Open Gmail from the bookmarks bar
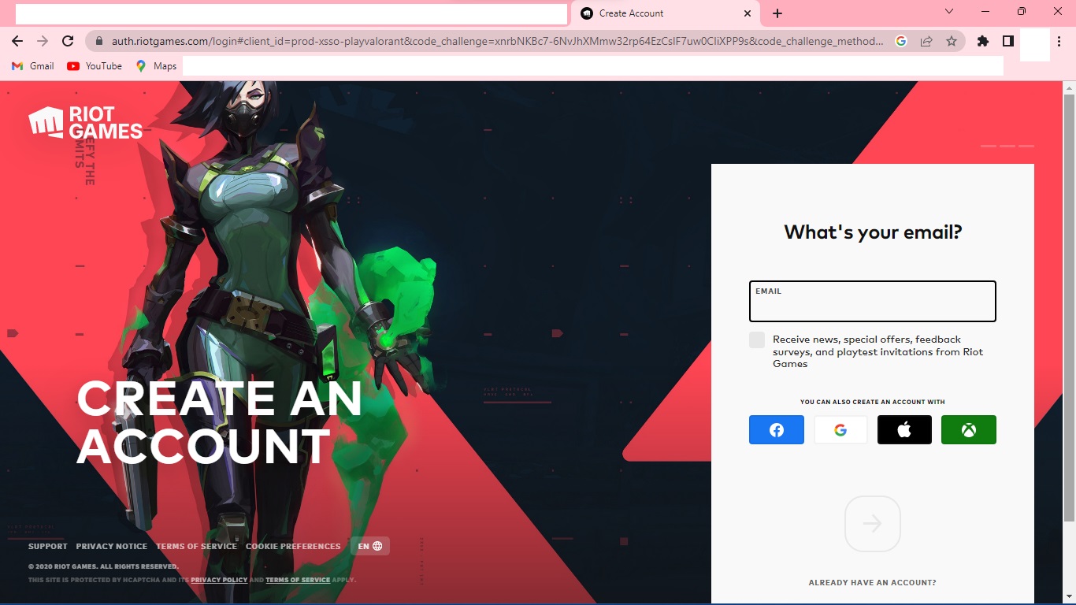 coord(32,66)
